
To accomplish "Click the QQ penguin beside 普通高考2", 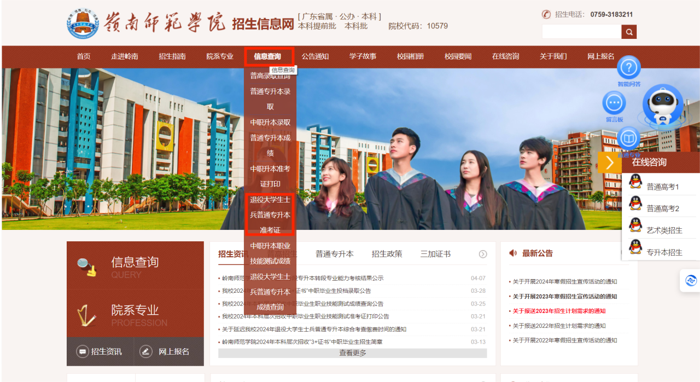I will point(635,203).
